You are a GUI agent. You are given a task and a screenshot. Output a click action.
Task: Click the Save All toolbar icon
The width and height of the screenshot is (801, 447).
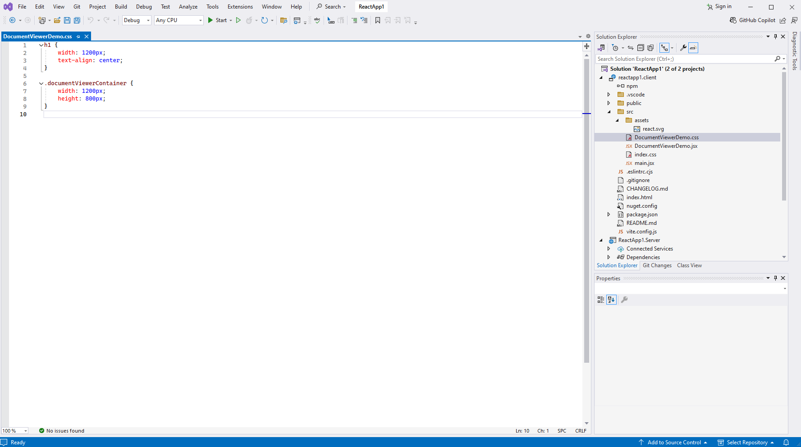pos(77,20)
